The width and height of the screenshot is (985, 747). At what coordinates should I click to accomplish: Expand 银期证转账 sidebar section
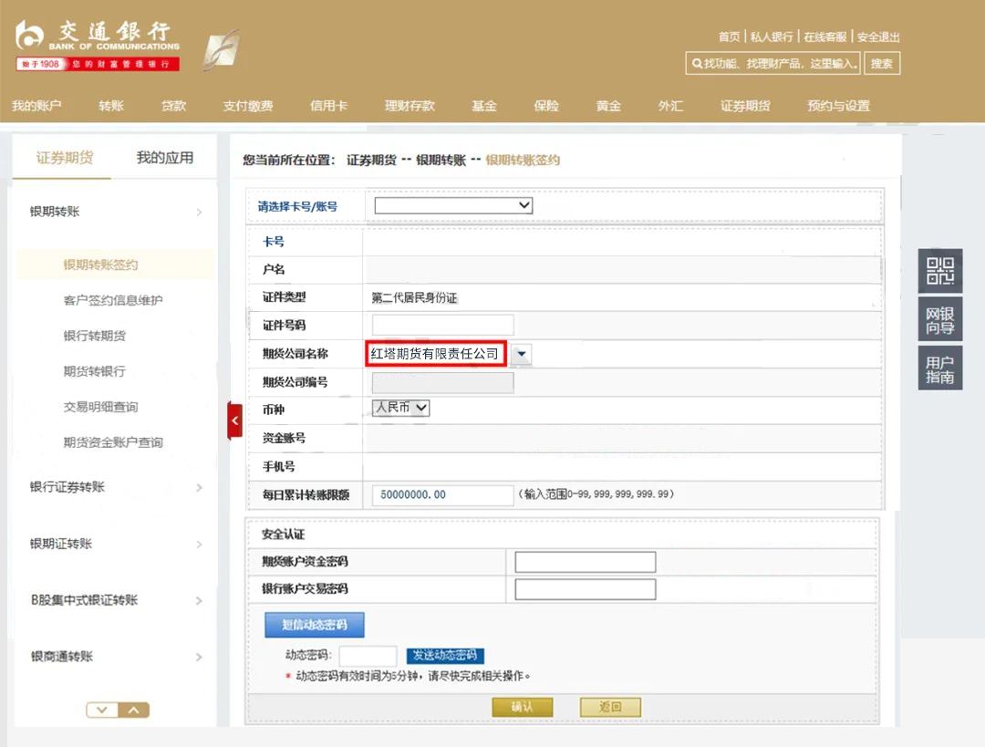[116, 544]
